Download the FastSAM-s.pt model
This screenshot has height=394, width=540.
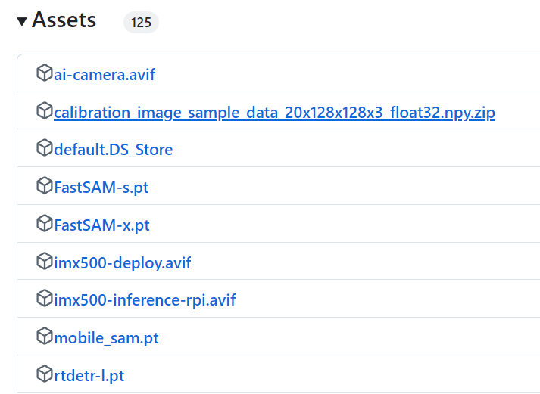pos(101,188)
